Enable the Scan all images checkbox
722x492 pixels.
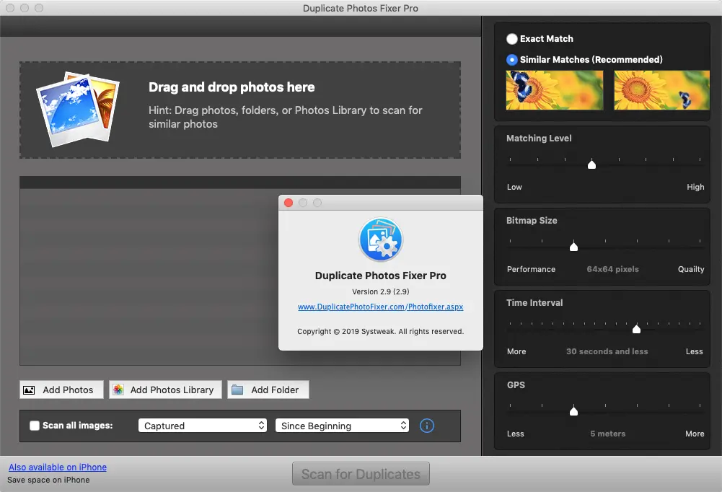35,426
